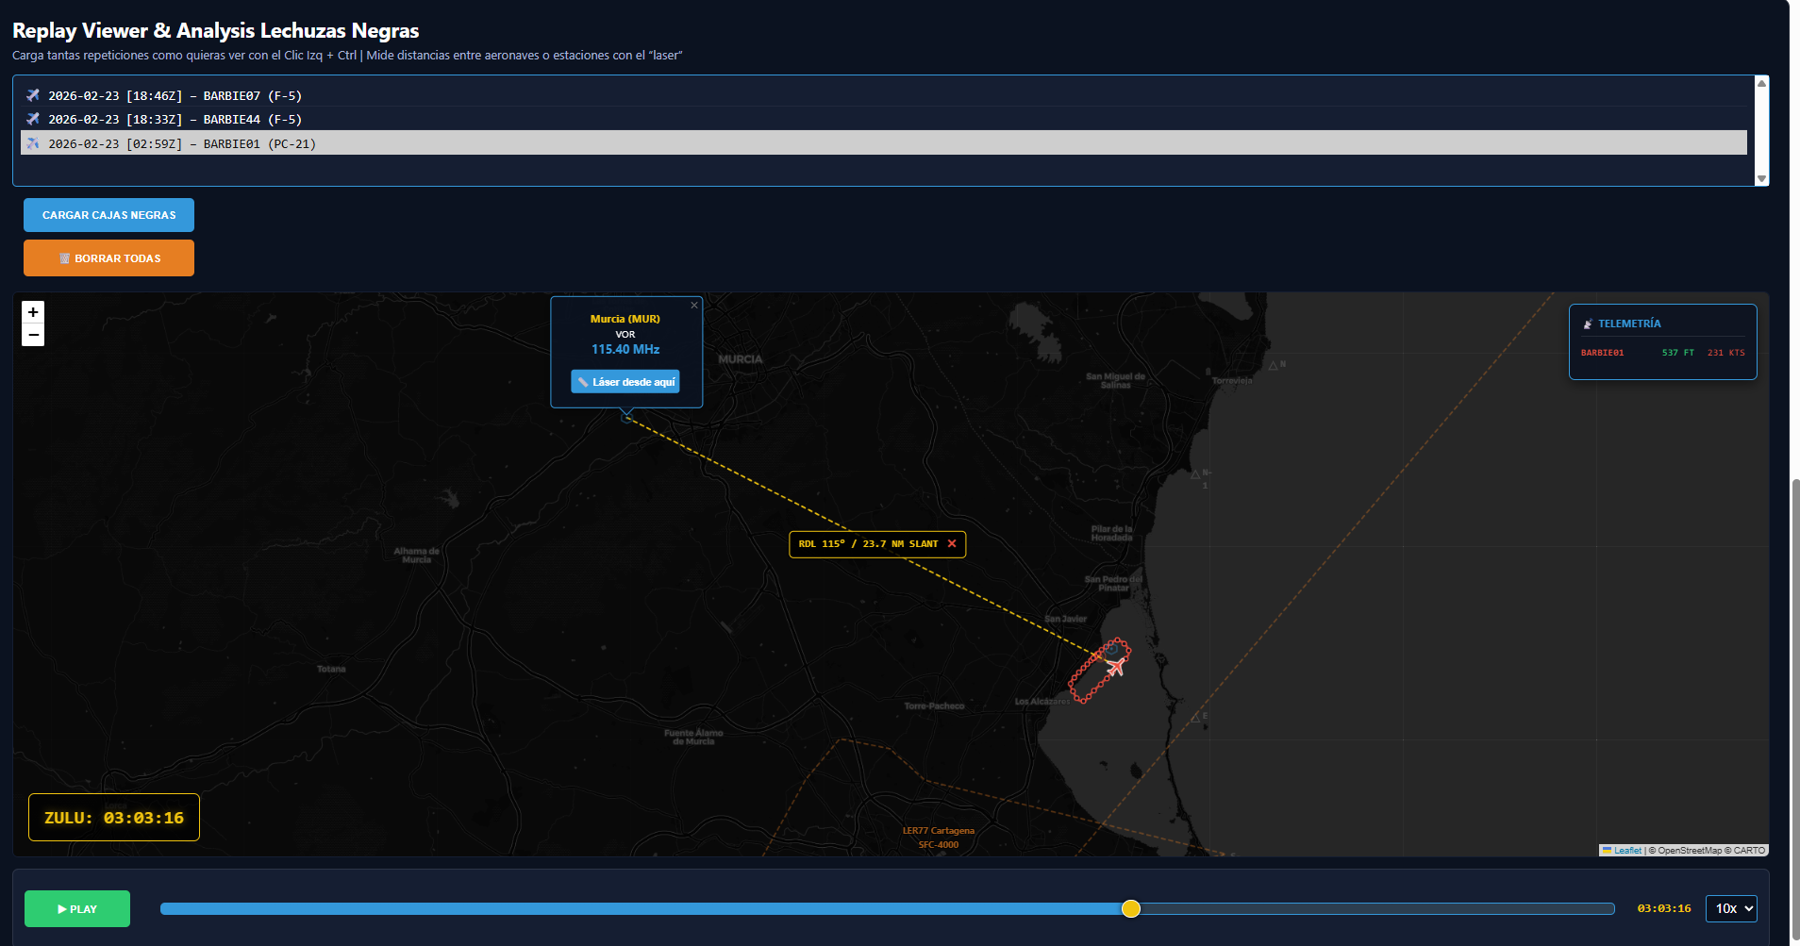Click the yellow timeline slider handle
Screen dimensions: 1800x946
(1131, 908)
